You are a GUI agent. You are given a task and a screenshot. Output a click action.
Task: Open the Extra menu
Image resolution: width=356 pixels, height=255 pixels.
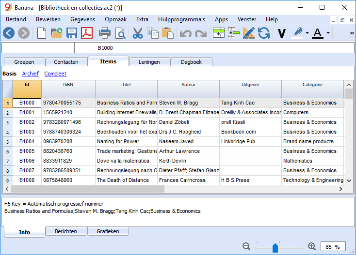142,19
